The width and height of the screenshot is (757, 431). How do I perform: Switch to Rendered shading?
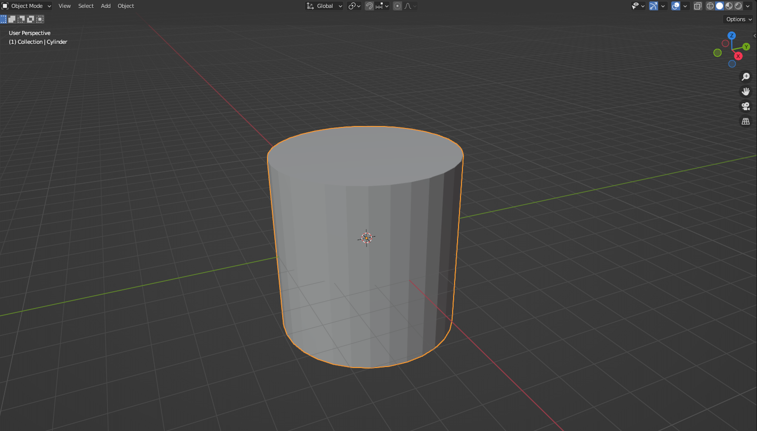coord(738,6)
